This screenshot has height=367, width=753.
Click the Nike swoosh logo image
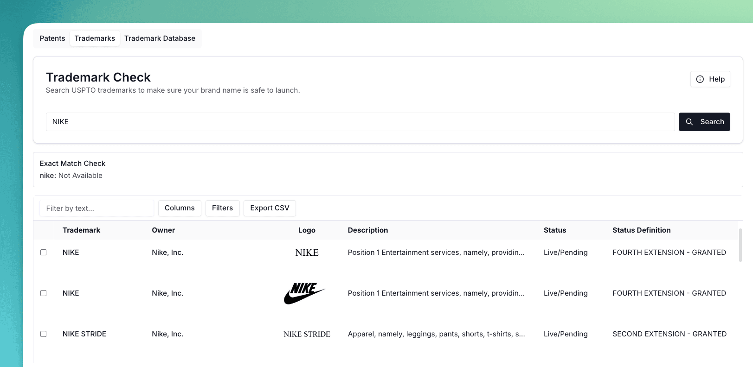coord(304,293)
